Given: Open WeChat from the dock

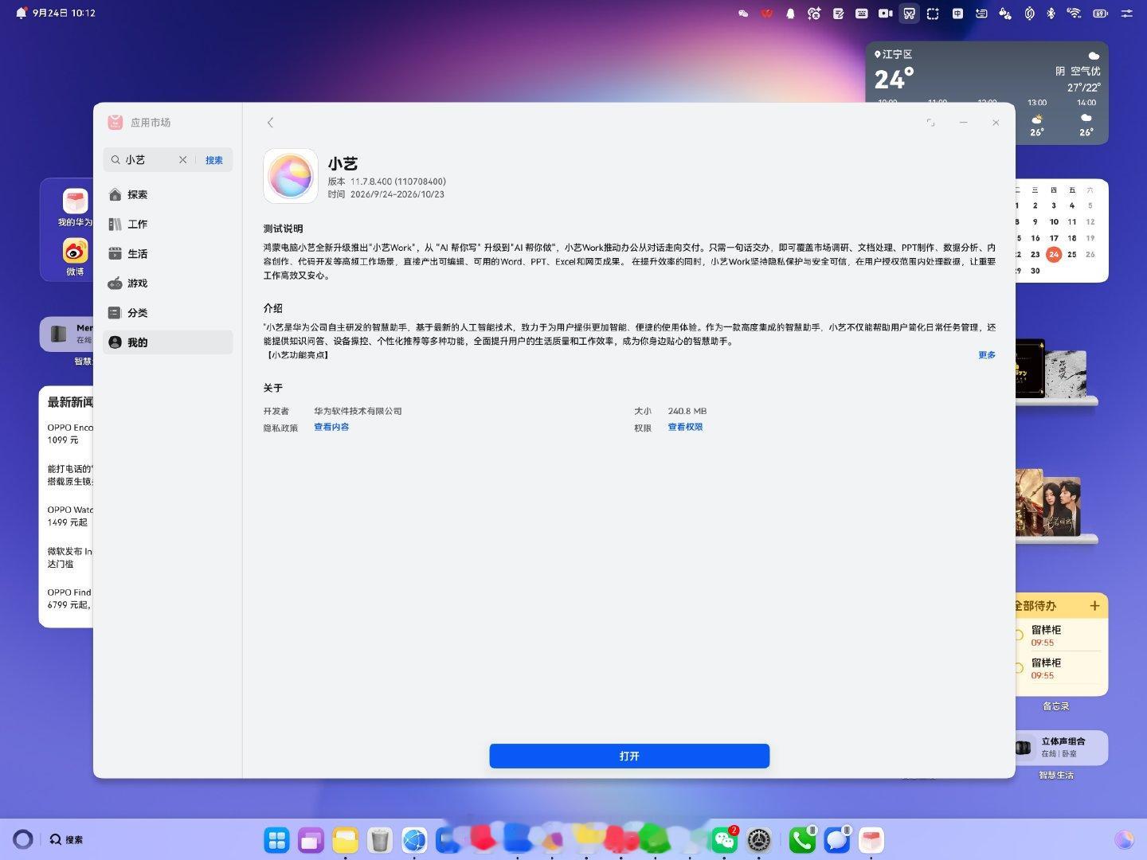Looking at the screenshot, I should click(x=724, y=840).
